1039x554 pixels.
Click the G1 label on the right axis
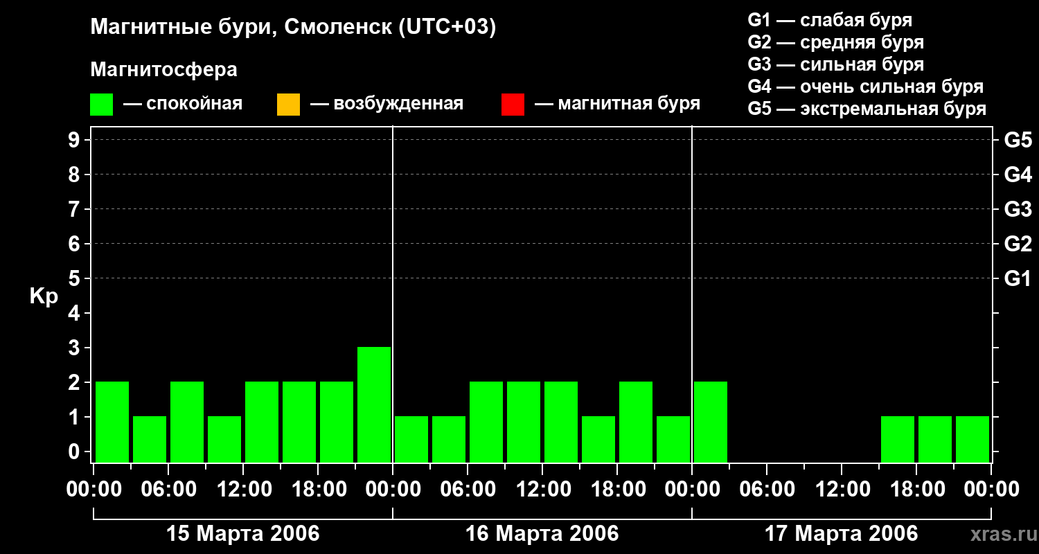click(1018, 279)
